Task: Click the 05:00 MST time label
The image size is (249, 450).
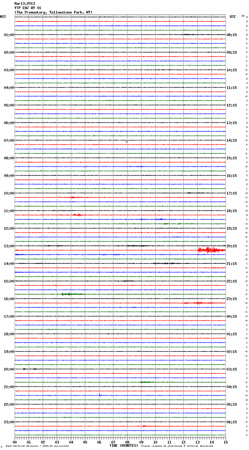Action: [x=9, y=105]
